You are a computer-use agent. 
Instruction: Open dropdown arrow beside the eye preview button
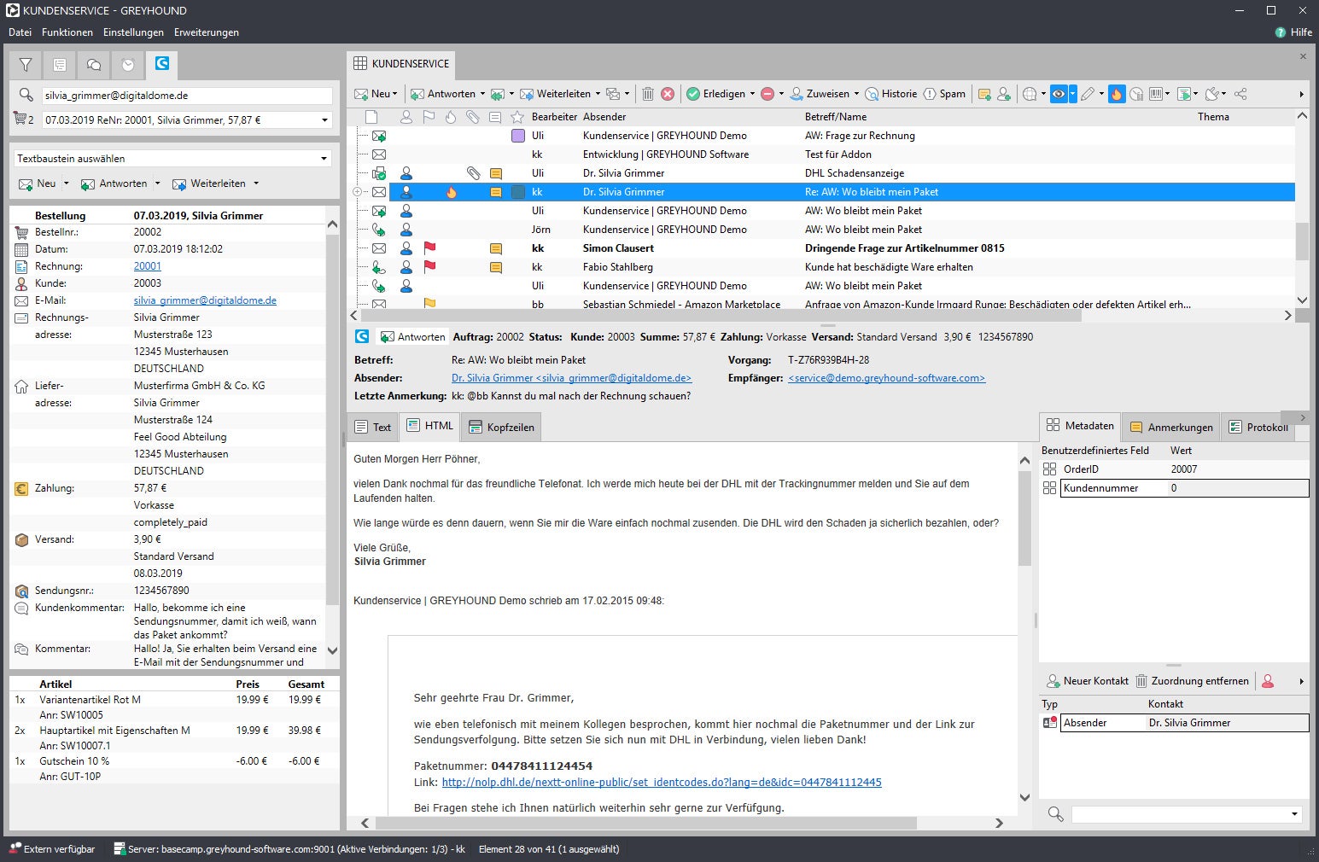click(1073, 94)
